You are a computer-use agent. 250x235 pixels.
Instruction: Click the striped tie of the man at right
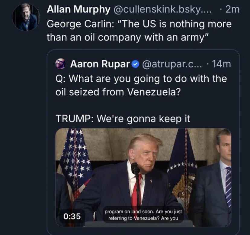(x=228, y=188)
